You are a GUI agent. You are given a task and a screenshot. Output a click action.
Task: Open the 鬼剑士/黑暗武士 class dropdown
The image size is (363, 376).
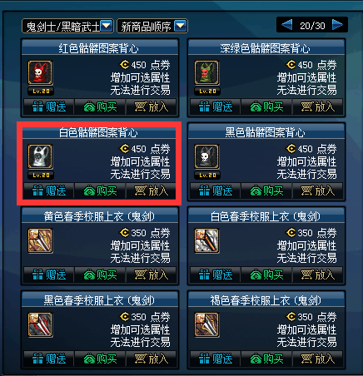[67, 26]
